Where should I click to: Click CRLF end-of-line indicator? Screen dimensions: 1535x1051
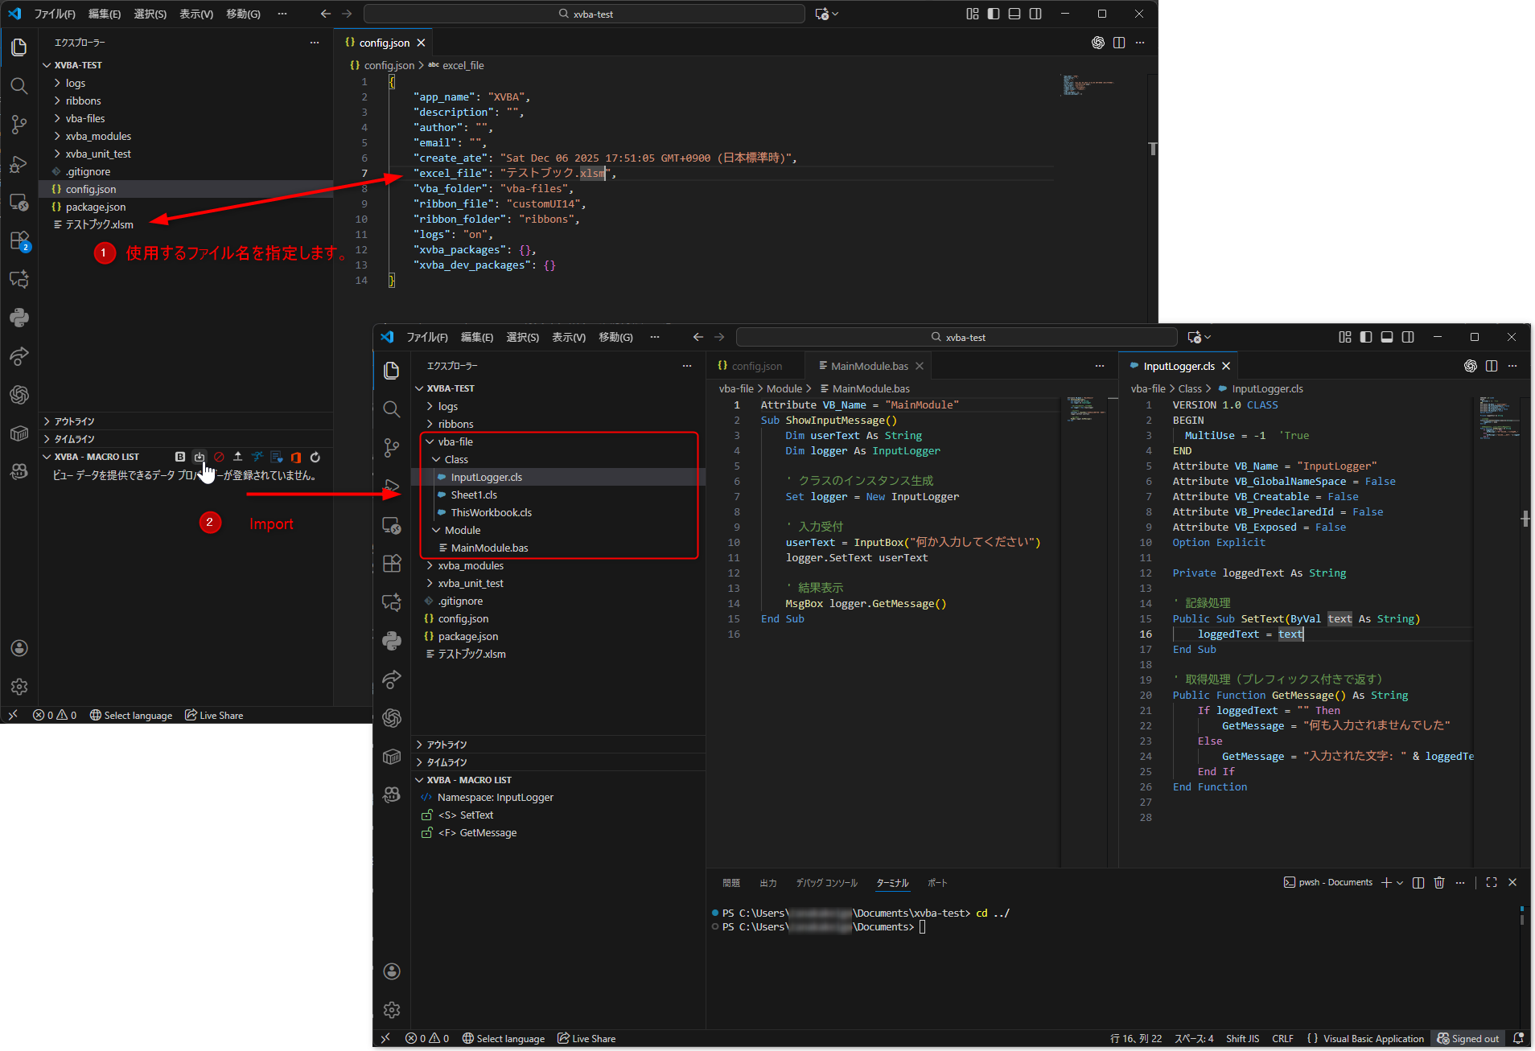point(1283,1039)
